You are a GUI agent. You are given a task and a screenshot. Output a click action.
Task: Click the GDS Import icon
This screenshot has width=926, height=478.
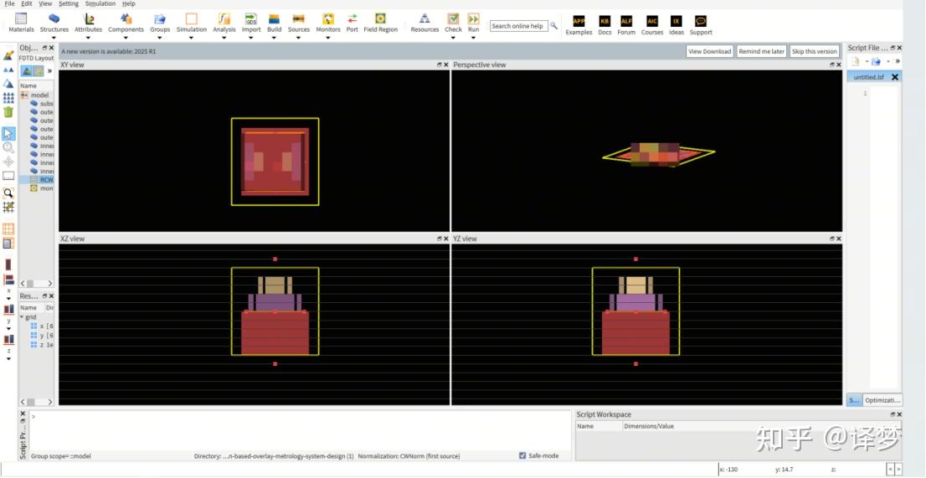point(251,19)
